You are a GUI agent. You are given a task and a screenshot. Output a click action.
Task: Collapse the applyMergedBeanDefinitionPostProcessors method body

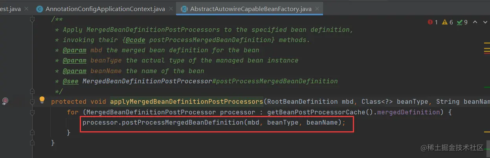(x=33, y=101)
